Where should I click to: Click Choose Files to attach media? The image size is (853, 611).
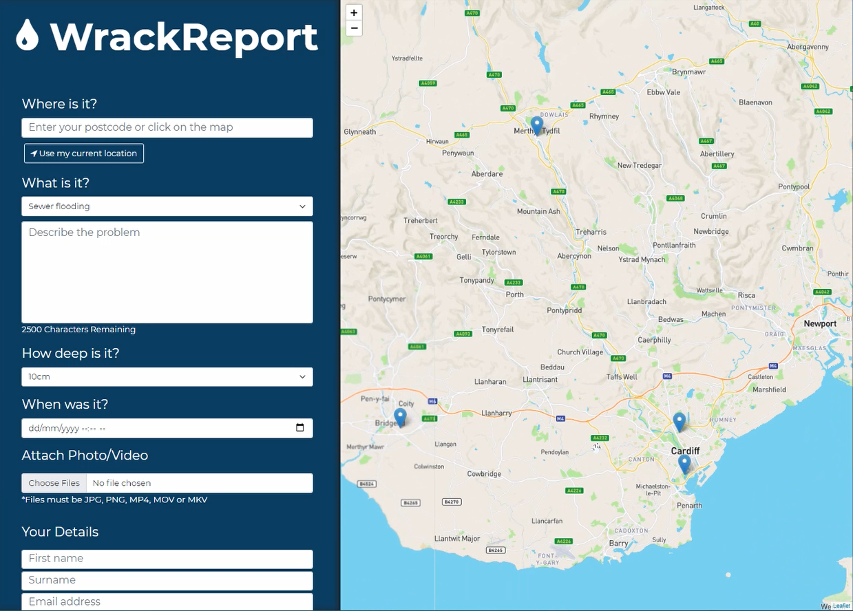click(54, 483)
